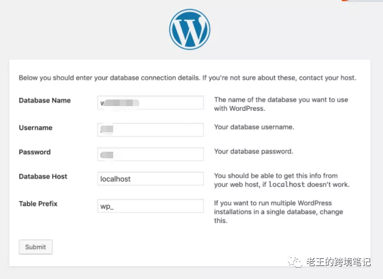Click the multiple installations hint text
The height and width of the screenshot is (279, 383).
(x=279, y=212)
